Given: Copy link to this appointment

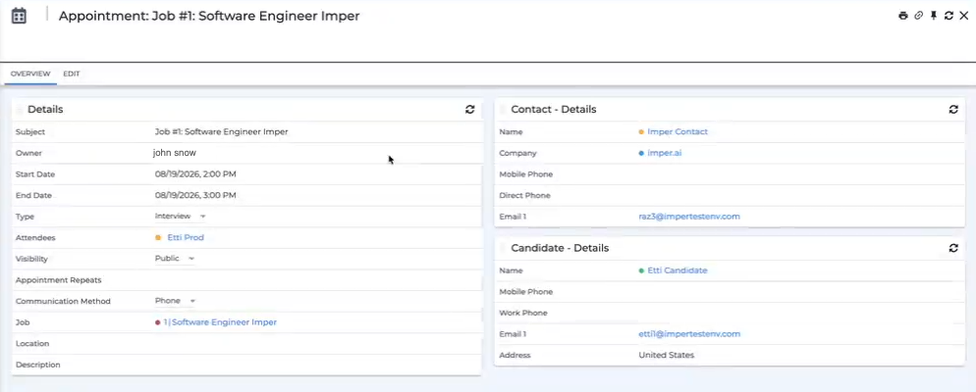Looking at the screenshot, I should [x=919, y=16].
